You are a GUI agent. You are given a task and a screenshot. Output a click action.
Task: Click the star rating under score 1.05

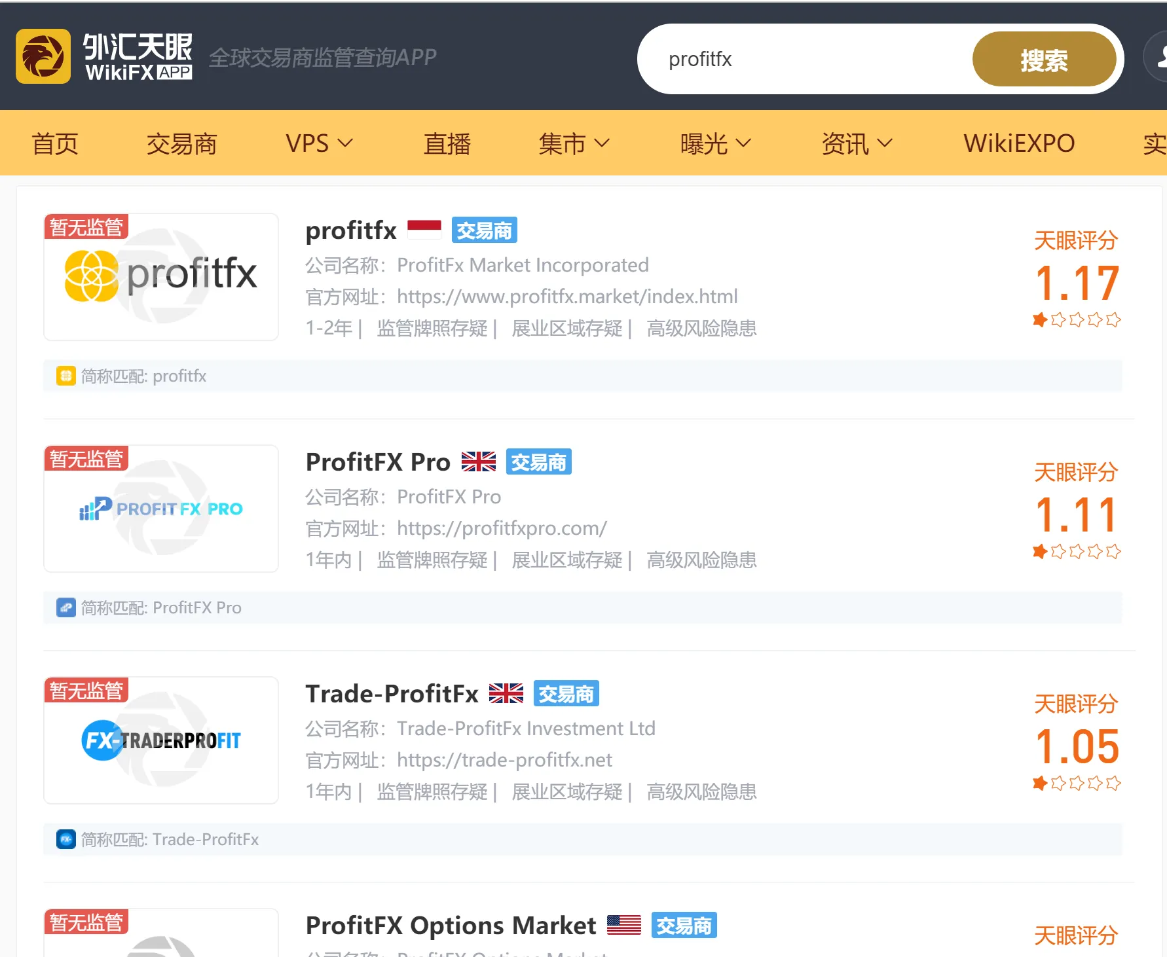tap(1077, 783)
